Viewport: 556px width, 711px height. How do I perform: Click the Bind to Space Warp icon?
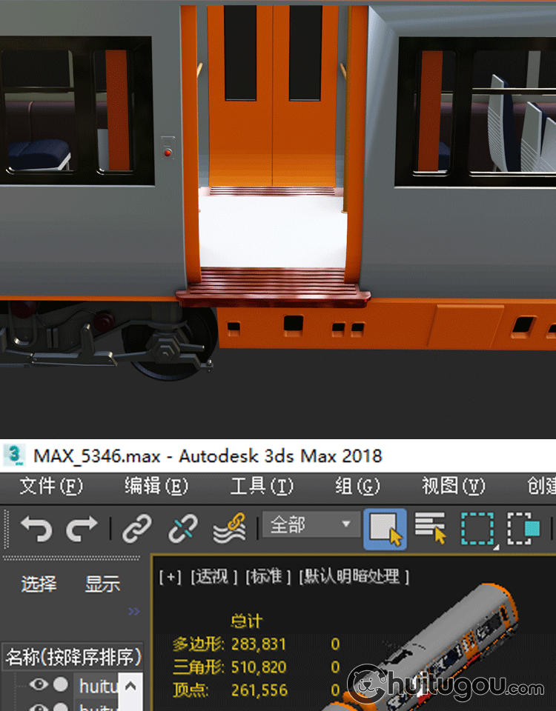click(230, 528)
